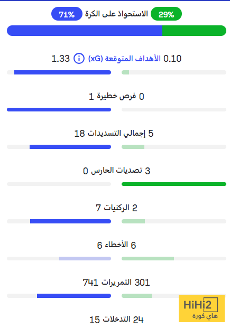Select the blue bar for 18 shots

(70, 147)
